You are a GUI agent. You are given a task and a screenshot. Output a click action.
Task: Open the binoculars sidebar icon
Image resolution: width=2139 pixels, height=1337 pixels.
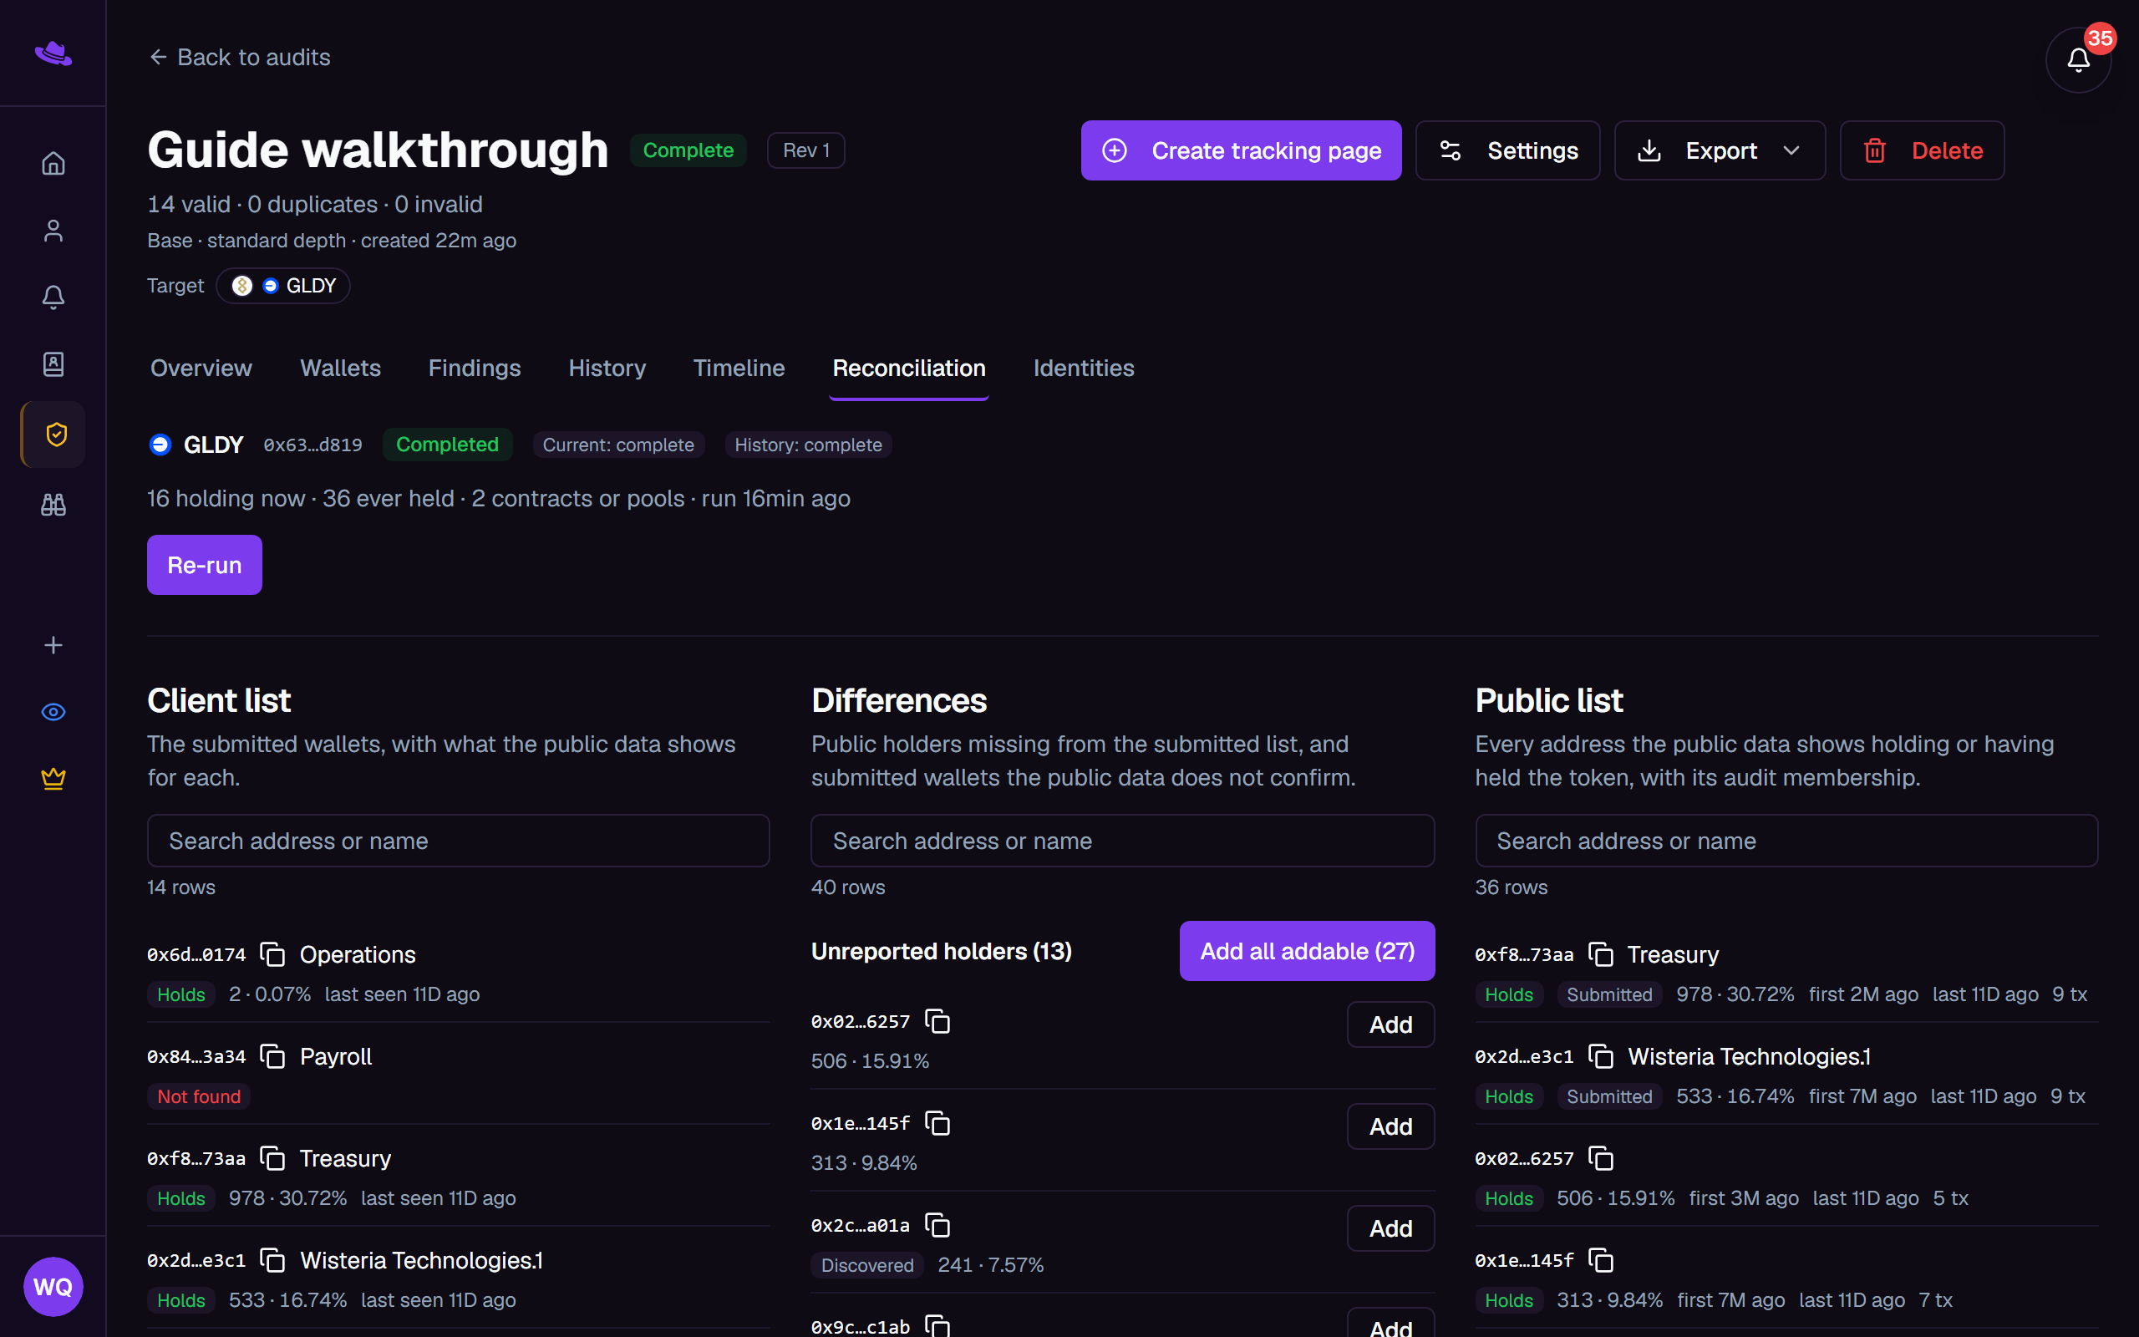(53, 505)
